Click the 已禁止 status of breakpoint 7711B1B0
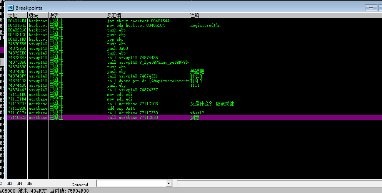The width and height of the screenshot is (382, 193). (x=57, y=94)
